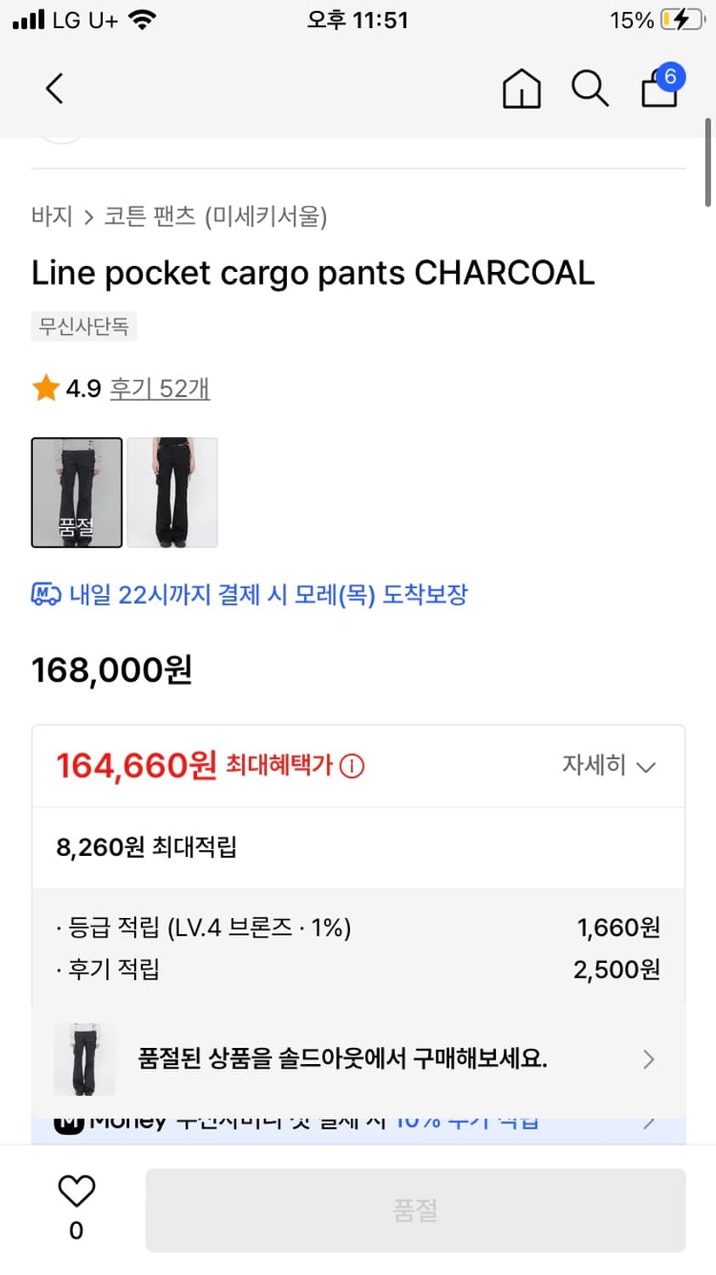Open 코튼 팬츠 (미세키서울) breadcrumb

pyautogui.click(x=216, y=216)
